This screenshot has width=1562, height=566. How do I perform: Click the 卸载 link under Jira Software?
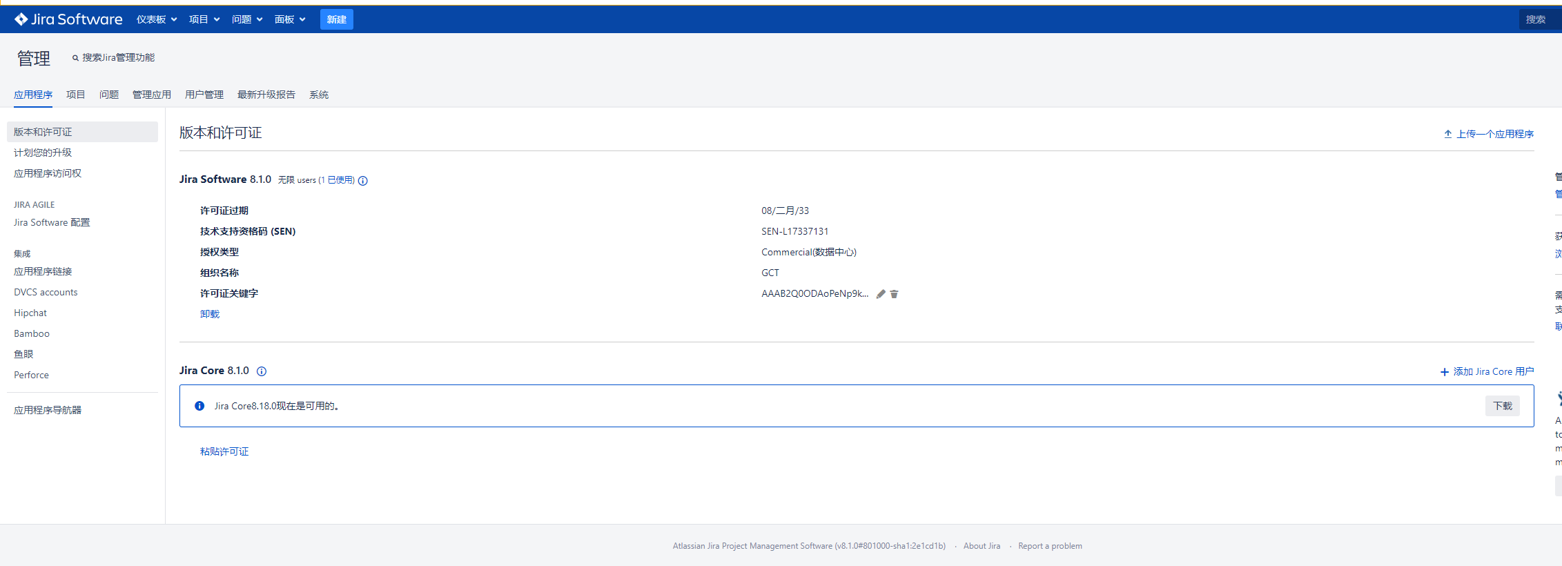[x=210, y=314]
